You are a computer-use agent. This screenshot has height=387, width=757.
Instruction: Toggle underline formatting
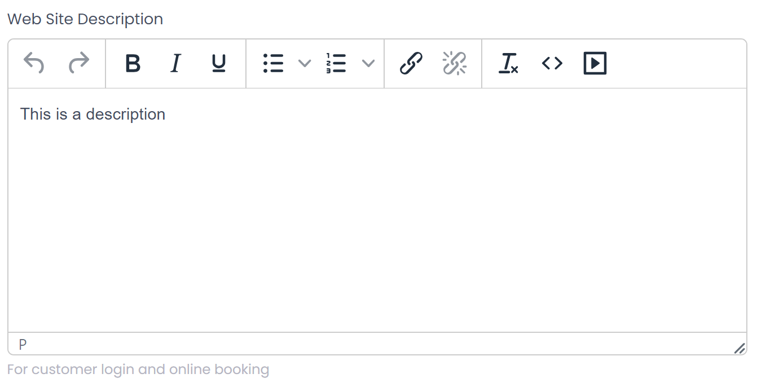tap(219, 63)
